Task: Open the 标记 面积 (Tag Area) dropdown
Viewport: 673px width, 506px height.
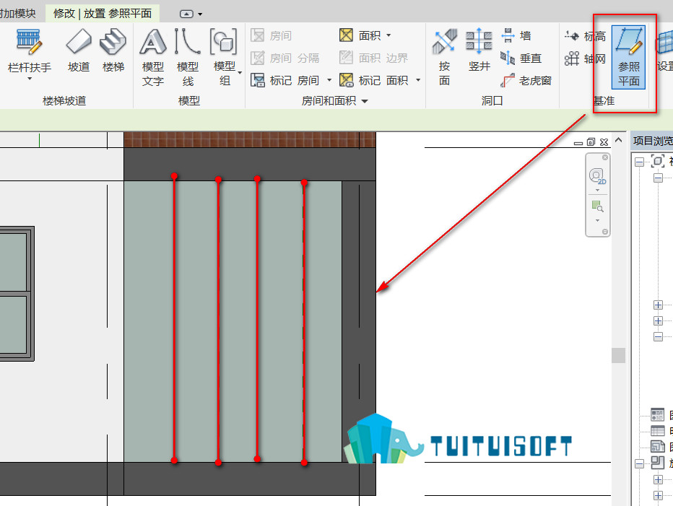Action: coord(418,80)
